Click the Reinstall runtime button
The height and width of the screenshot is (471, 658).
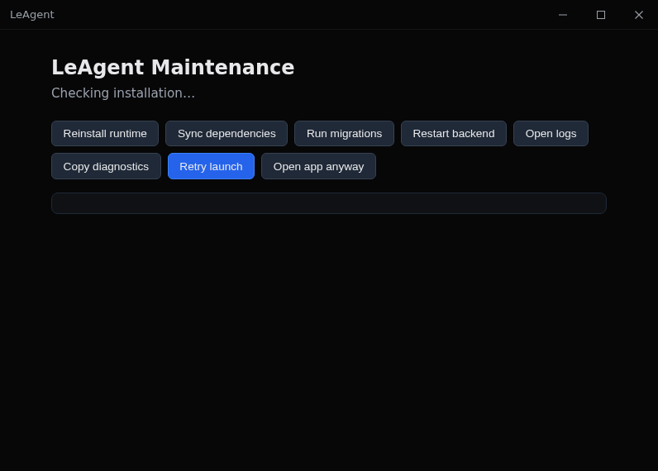[105, 133]
